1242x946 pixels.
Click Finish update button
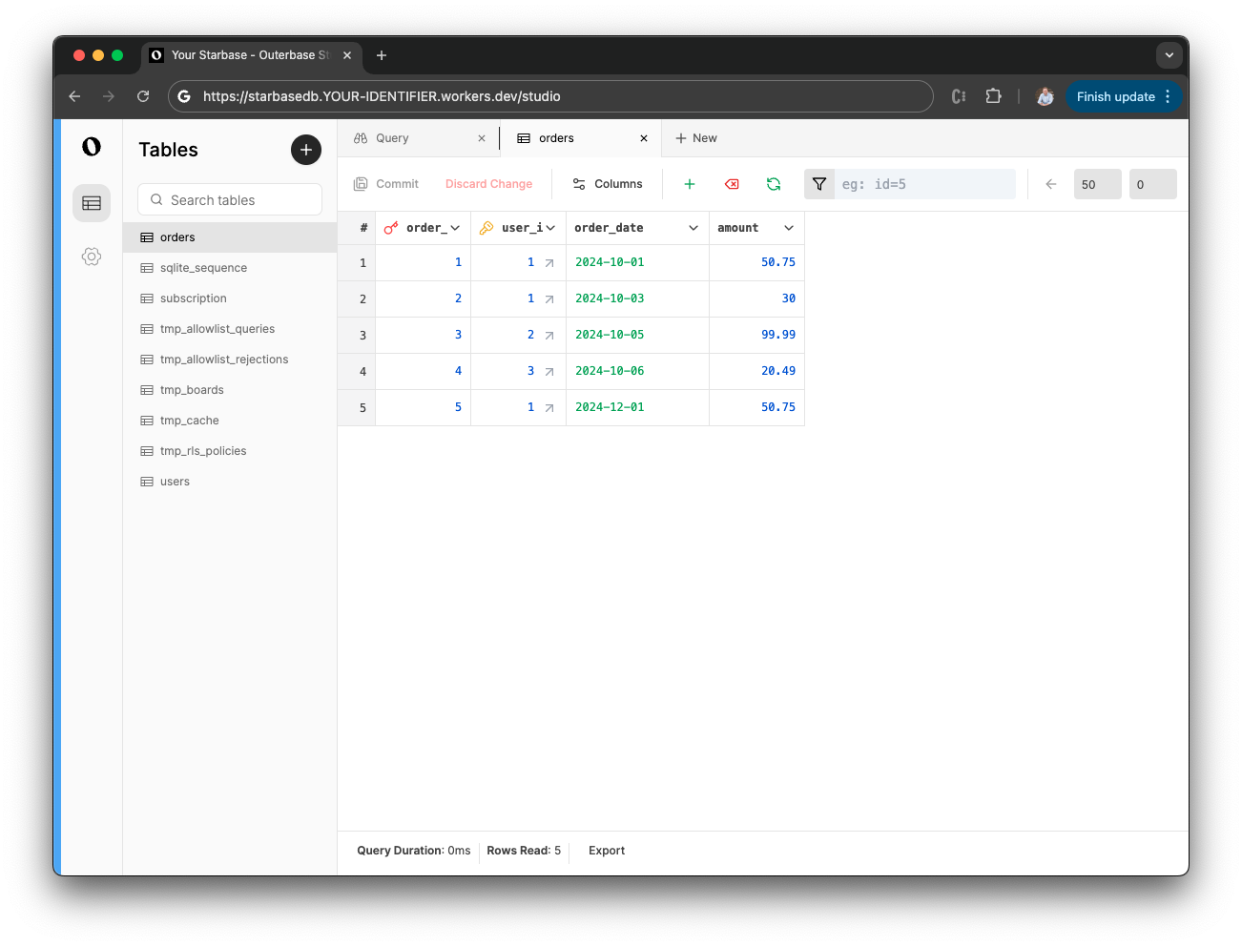point(1124,96)
